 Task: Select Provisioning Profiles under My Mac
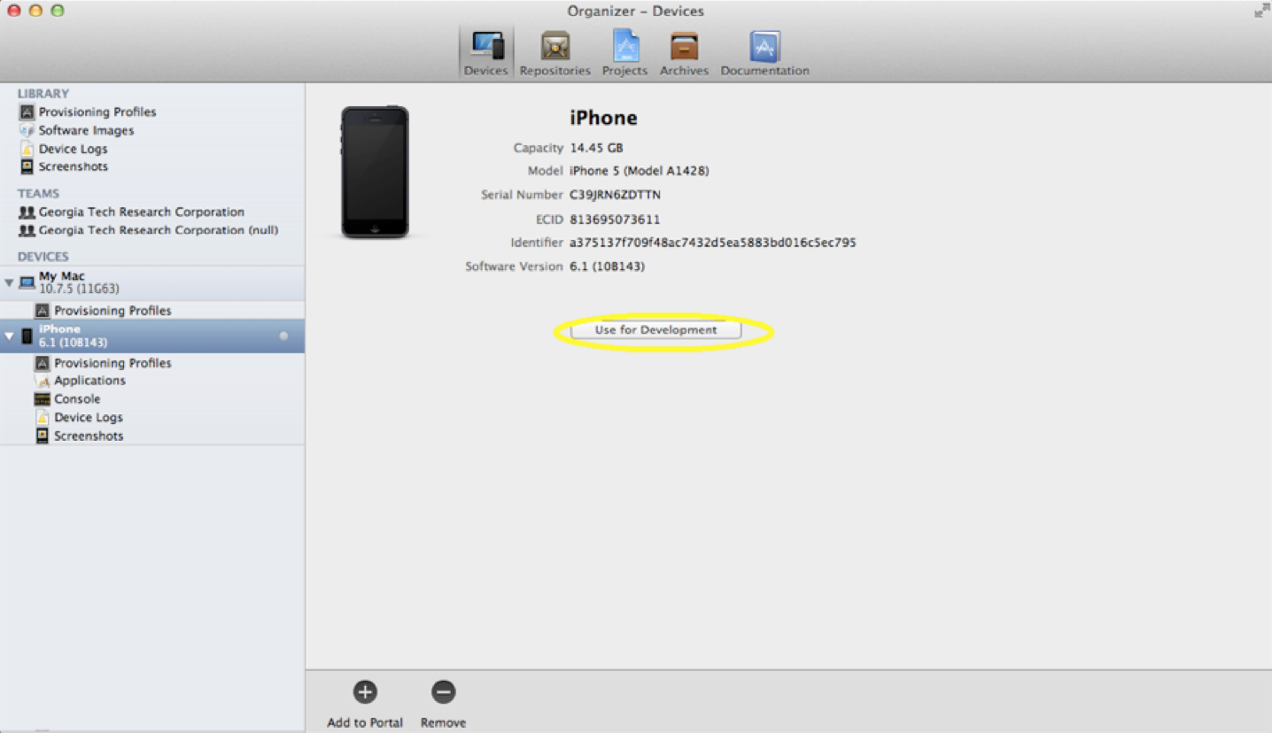(x=112, y=311)
